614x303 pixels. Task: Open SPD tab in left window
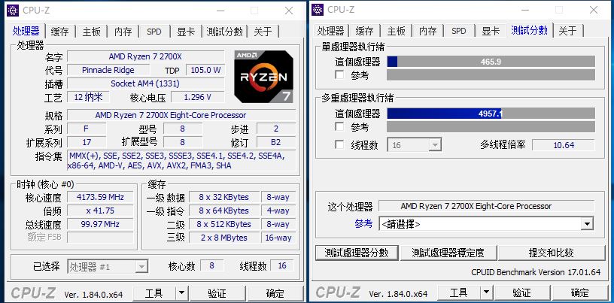[154, 32]
